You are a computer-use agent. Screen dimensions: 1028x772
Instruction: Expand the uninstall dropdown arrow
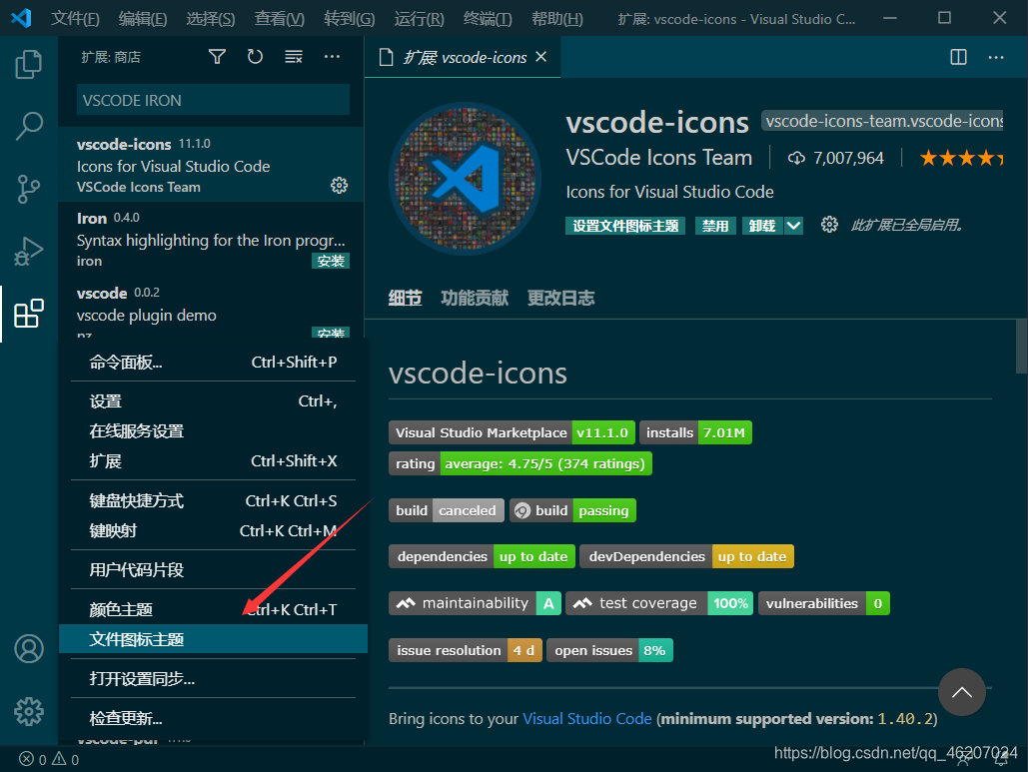tap(793, 226)
